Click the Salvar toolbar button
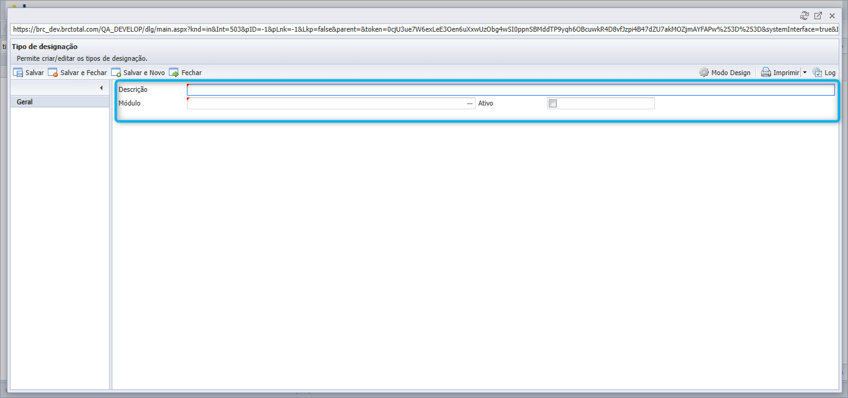The width and height of the screenshot is (848, 398). pyautogui.click(x=29, y=73)
